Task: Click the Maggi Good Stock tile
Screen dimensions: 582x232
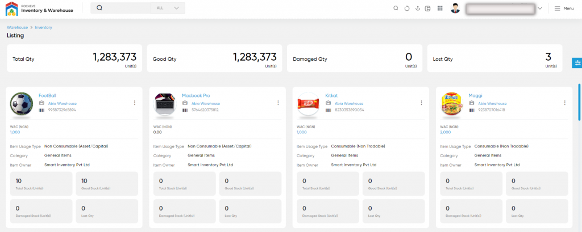Action: tap(537, 183)
